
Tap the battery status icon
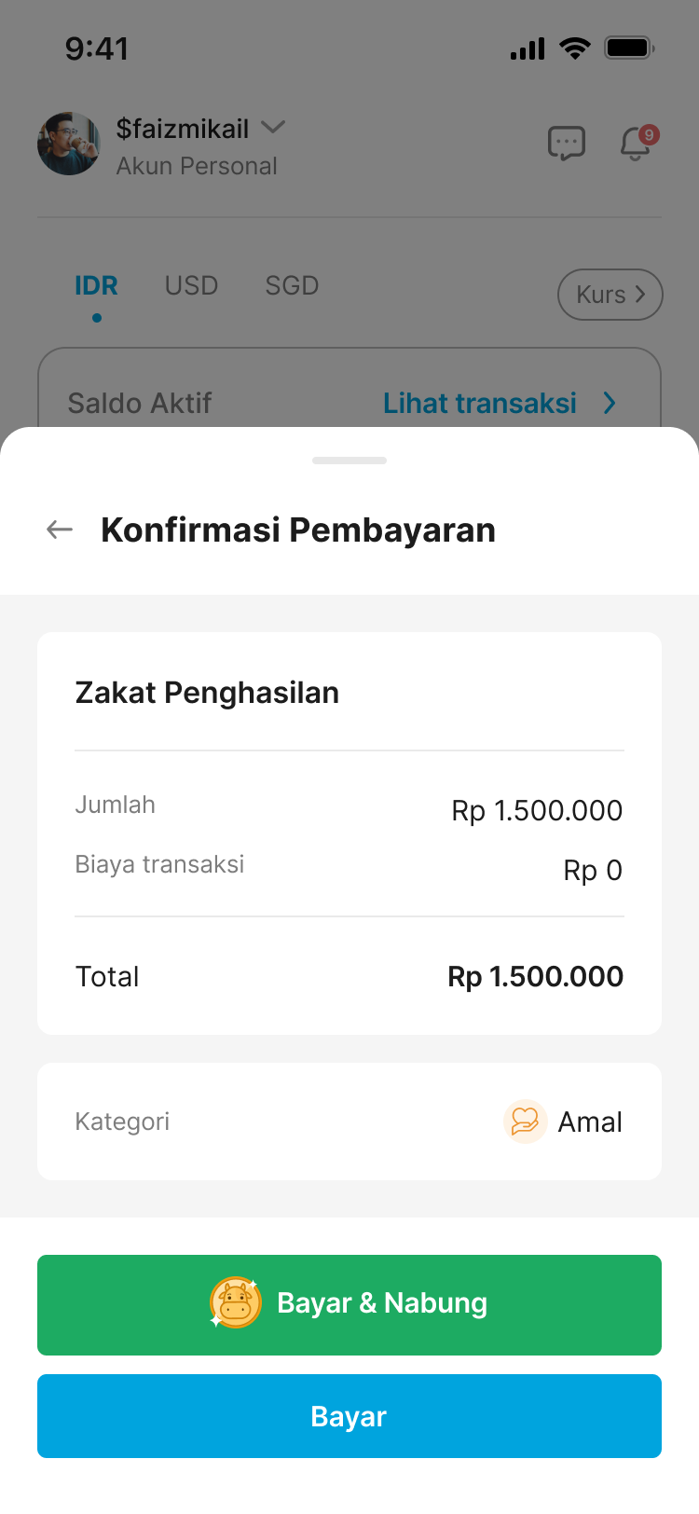click(630, 48)
